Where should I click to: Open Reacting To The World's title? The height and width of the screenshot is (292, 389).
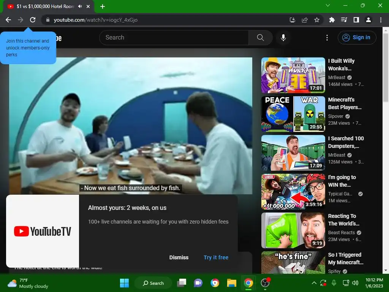tap(343, 219)
